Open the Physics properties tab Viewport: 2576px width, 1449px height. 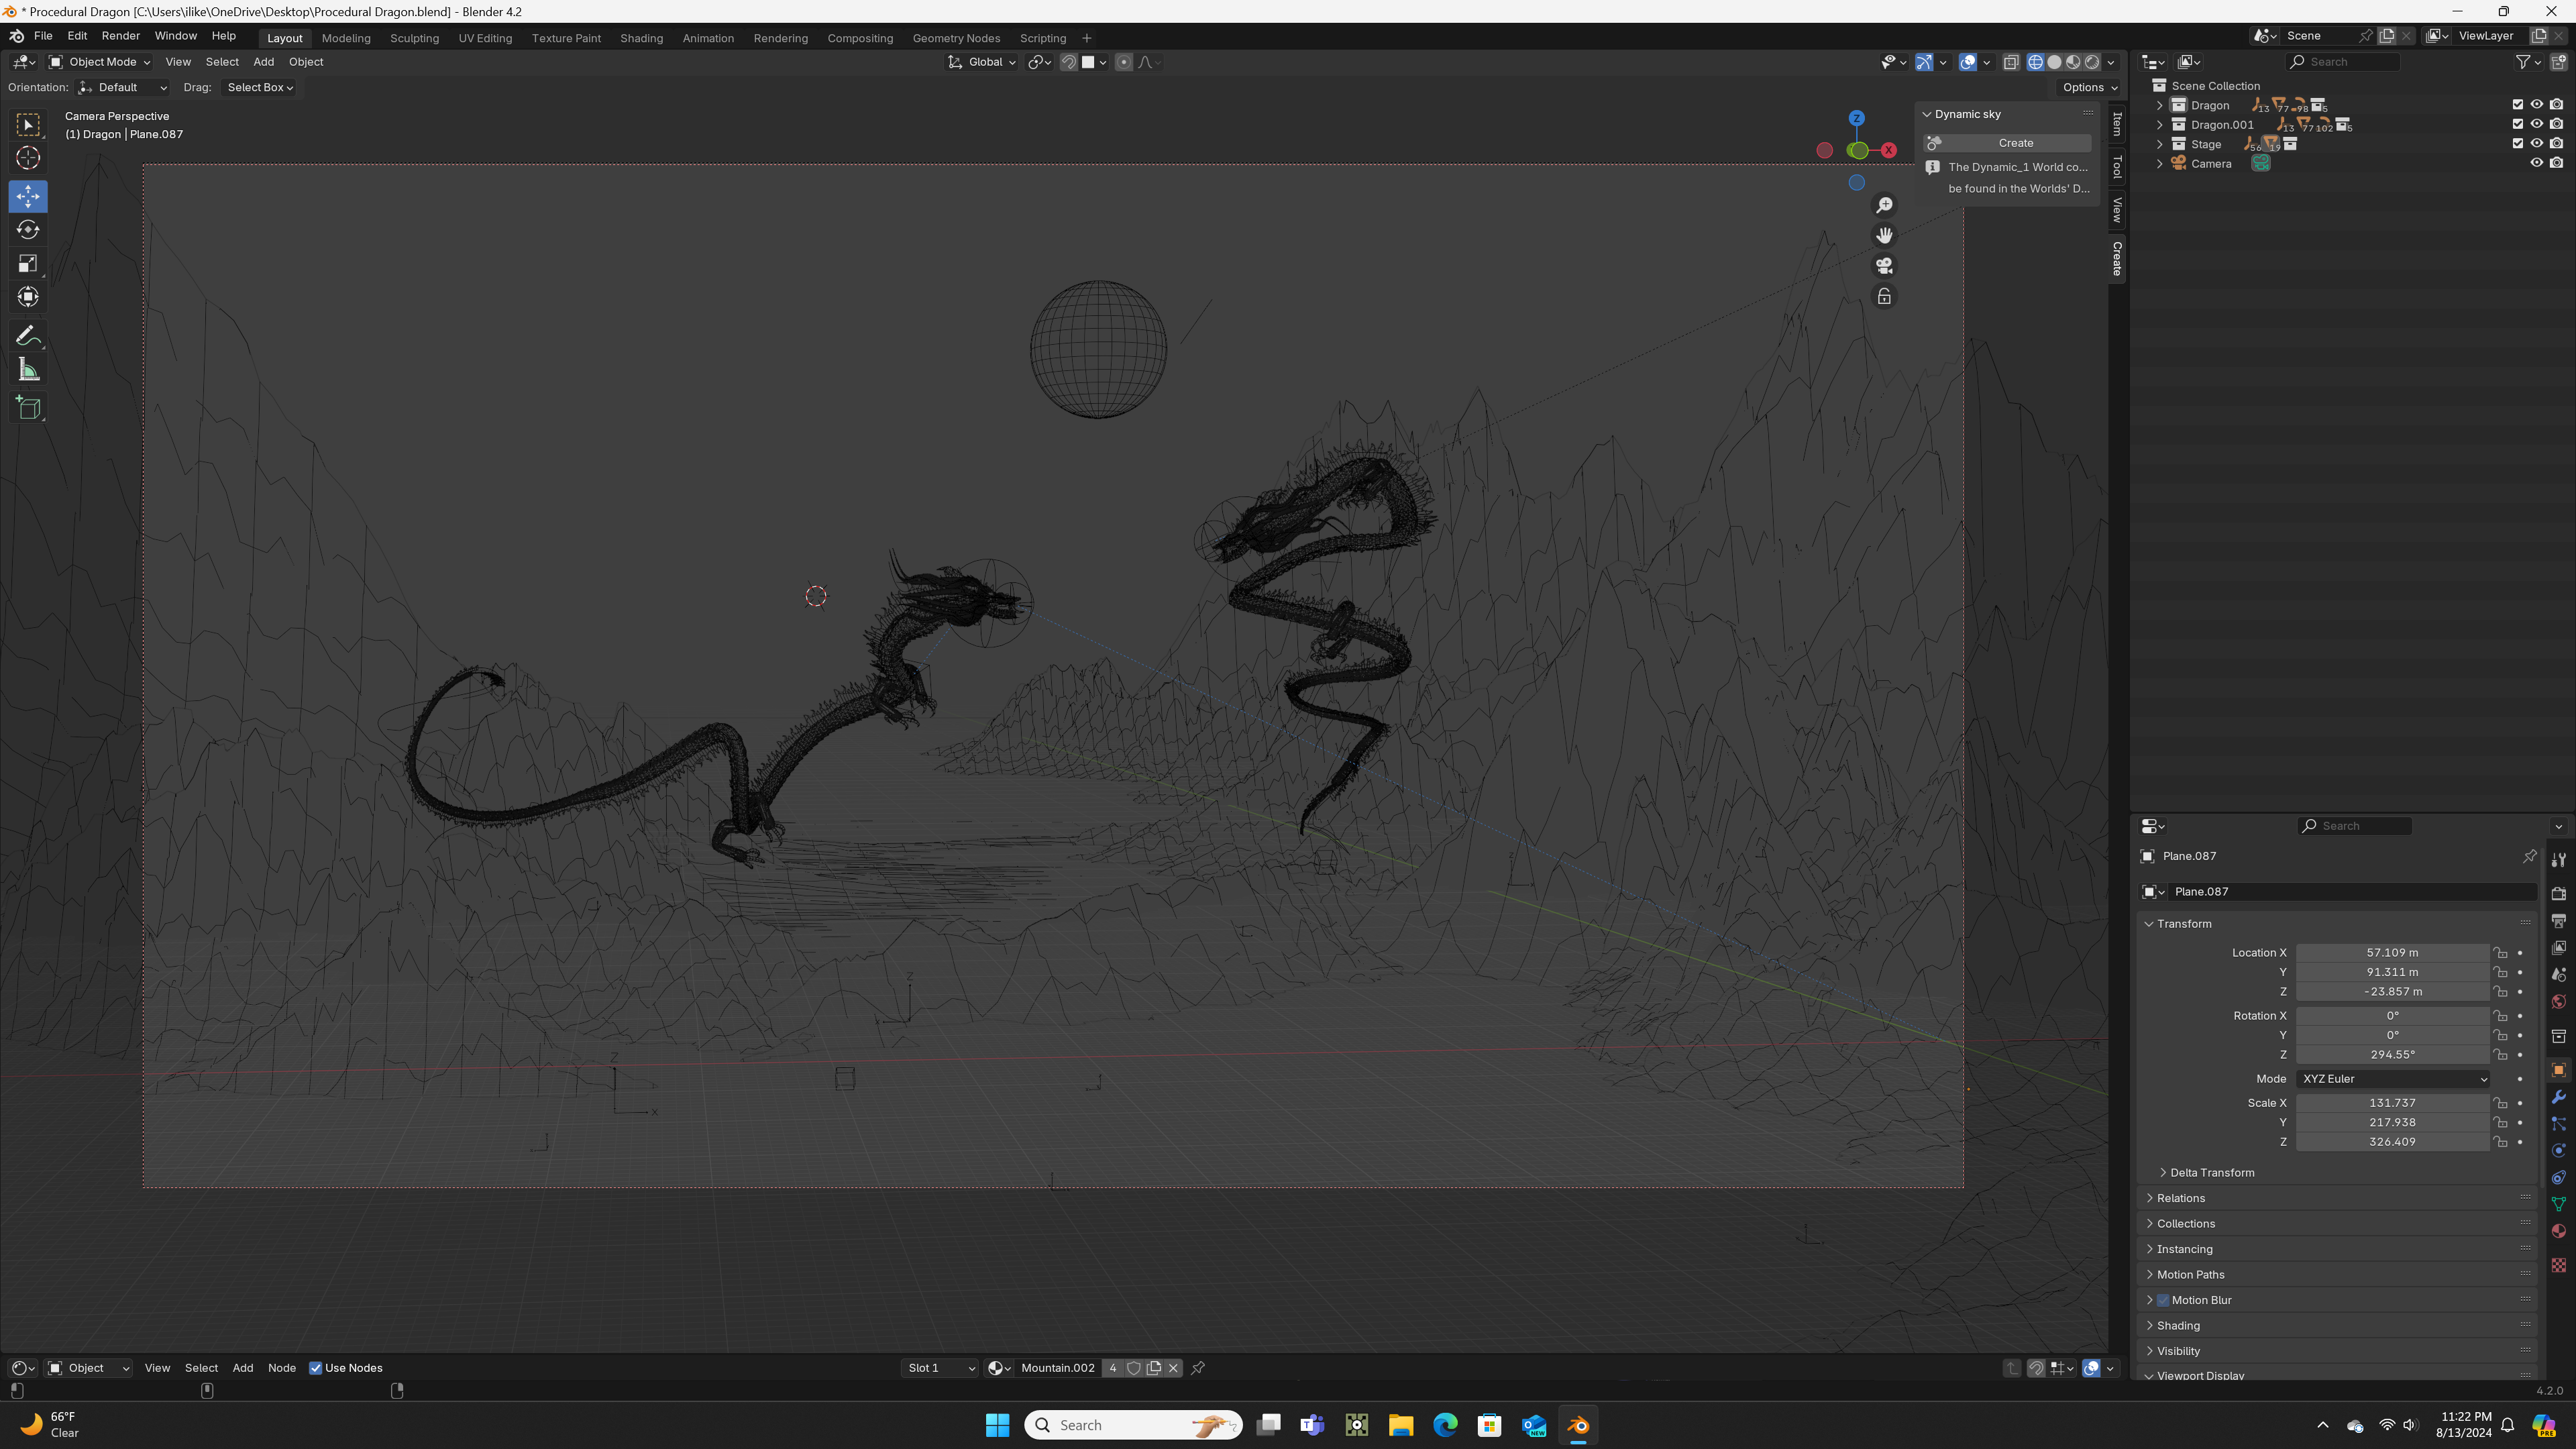[2559, 1151]
